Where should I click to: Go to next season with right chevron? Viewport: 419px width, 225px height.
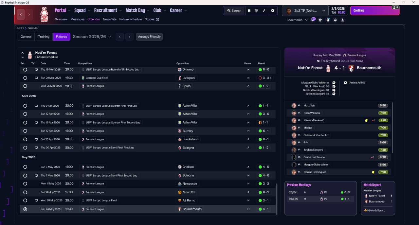pos(130,37)
